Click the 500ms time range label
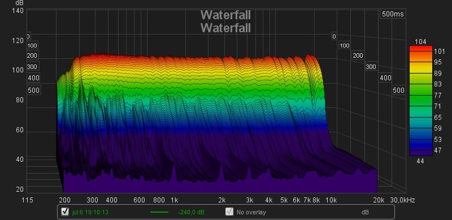 pos(393,14)
